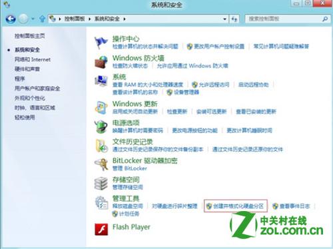The image size is (333, 249).
Task: Click 计划任务 link
Action: coord(129,214)
